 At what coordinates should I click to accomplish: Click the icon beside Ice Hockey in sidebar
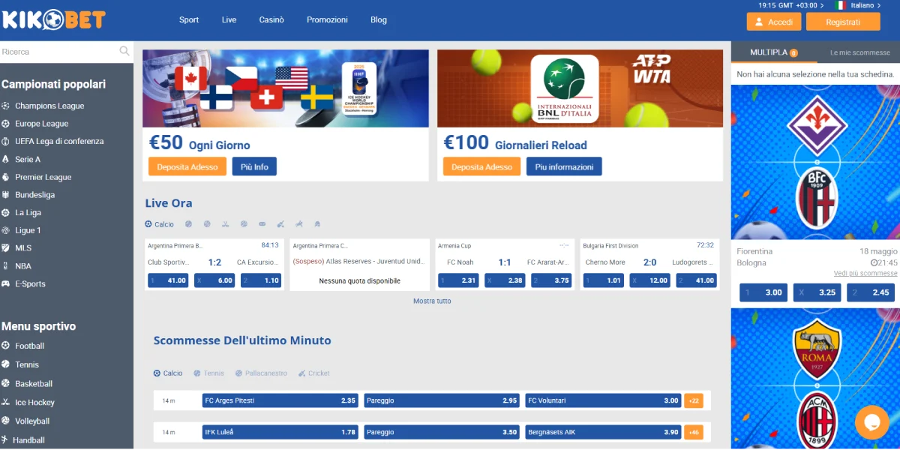coord(6,403)
